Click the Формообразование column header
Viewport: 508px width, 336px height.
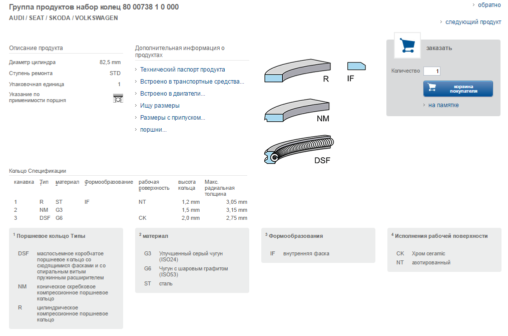click(109, 182)
